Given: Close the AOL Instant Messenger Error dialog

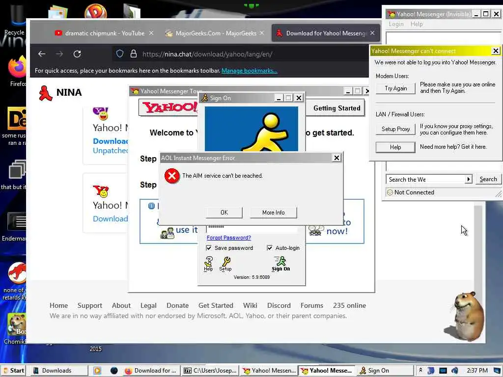Looking at the screenshot, I should [x=336, y=158].
